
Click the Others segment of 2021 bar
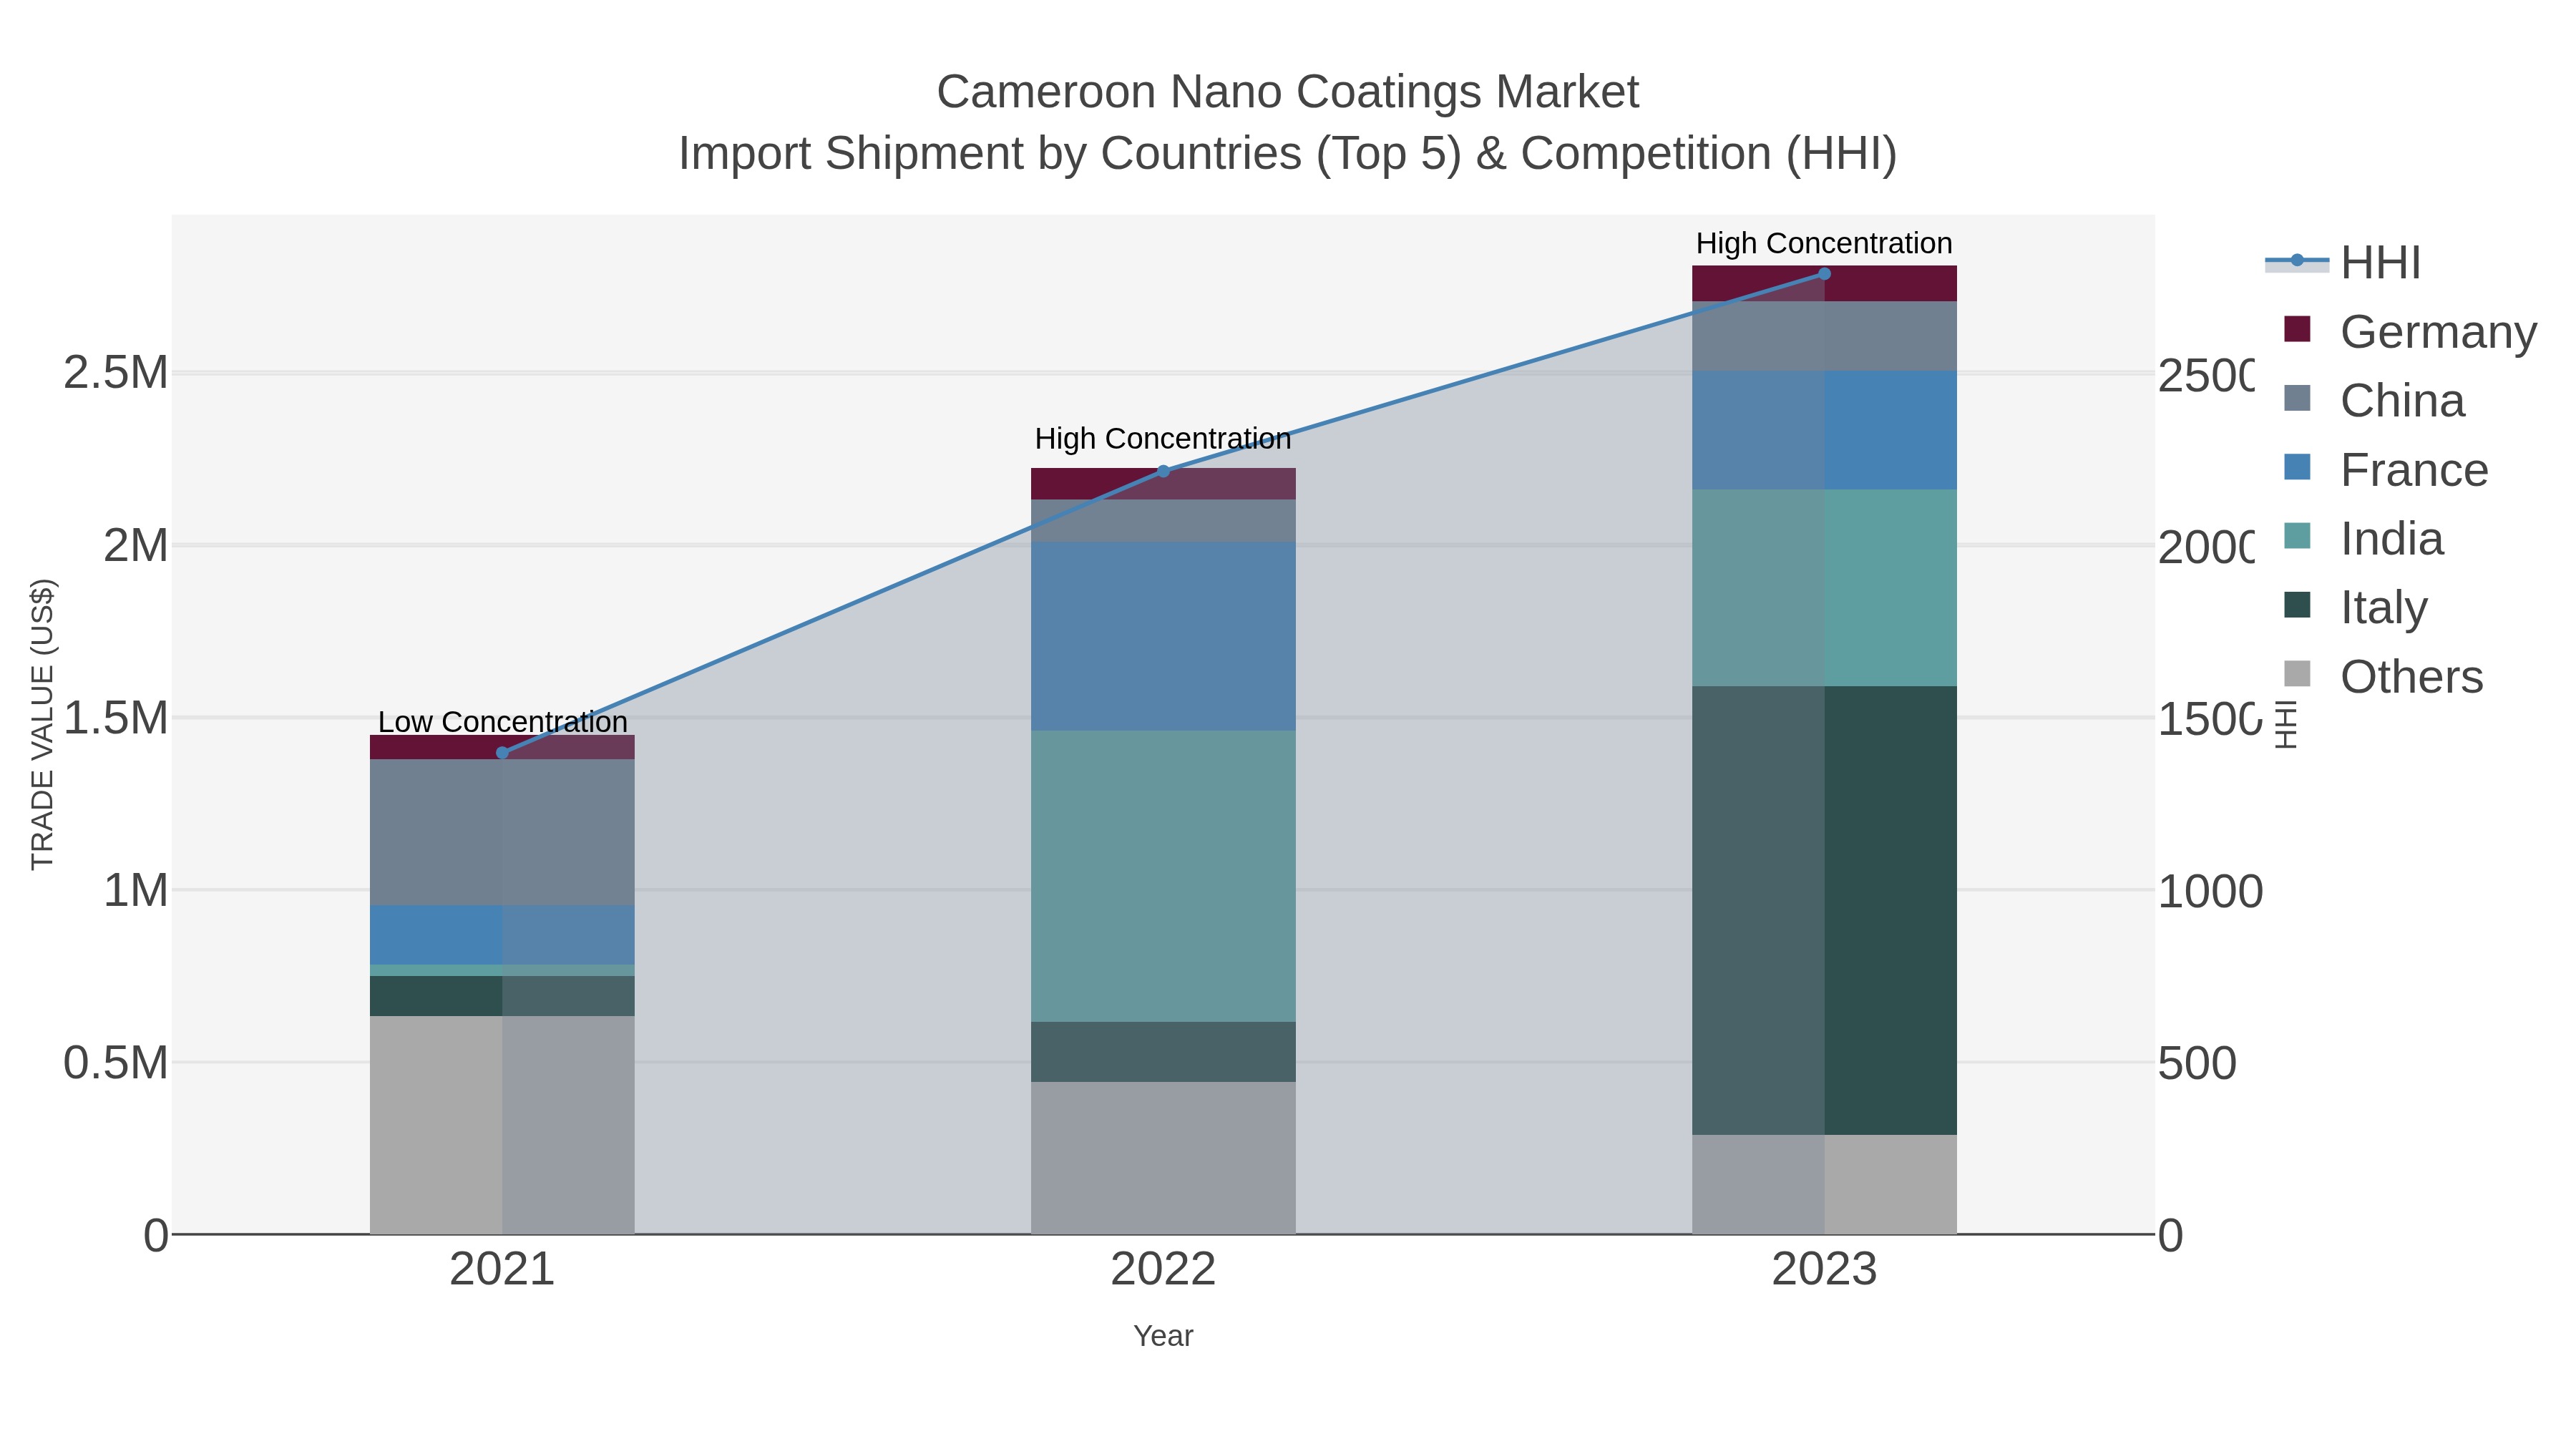502,1125
